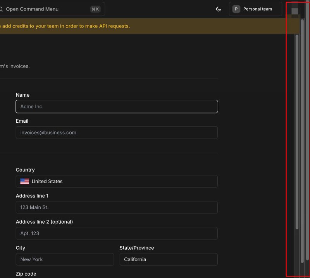
Task: Click the middle vertical scrollbar thumb
Action: coord(302,141)
